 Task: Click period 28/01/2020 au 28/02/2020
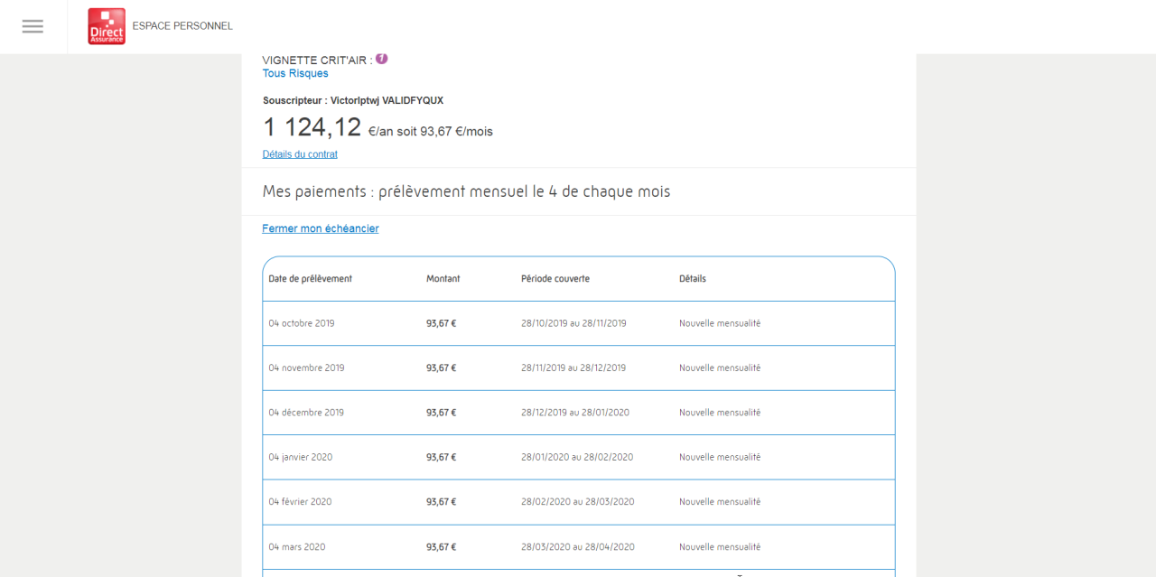pos(577,458)
